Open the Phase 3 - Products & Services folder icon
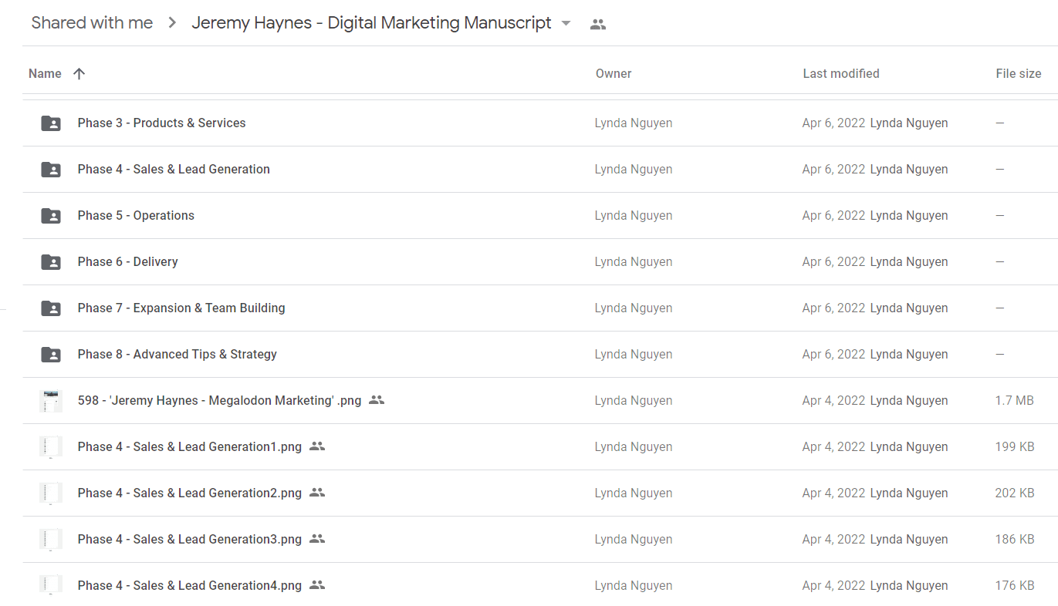 click(x=51, y=123)
